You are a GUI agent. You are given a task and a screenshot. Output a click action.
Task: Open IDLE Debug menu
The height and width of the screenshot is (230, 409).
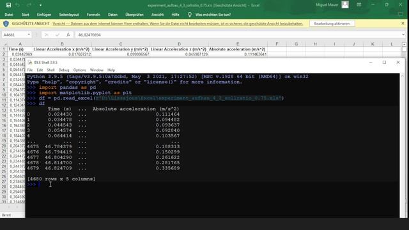[64, 70]
